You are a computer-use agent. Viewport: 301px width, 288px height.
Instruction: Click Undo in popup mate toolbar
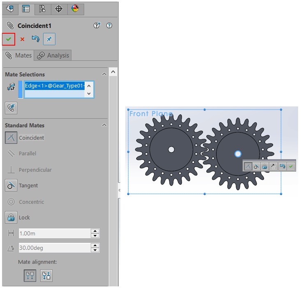tap(283, 166)
